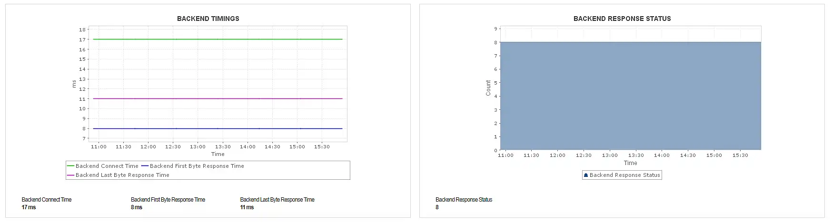Click the Backend Response Status legend marker icon
The width and height of the screenshot is (832, 223).
586,175
